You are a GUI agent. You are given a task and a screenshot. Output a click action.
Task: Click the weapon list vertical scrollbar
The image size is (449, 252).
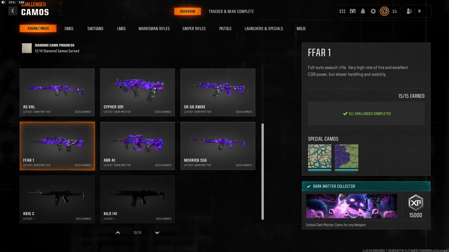pyautogui.click(x=263, y=172)
